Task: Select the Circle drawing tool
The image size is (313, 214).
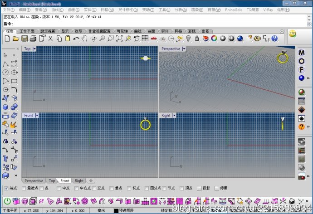Action: [x=5, y=73]
